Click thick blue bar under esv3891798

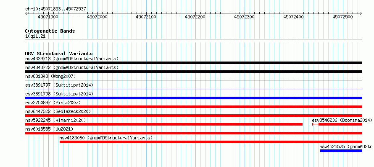point(193,98)
